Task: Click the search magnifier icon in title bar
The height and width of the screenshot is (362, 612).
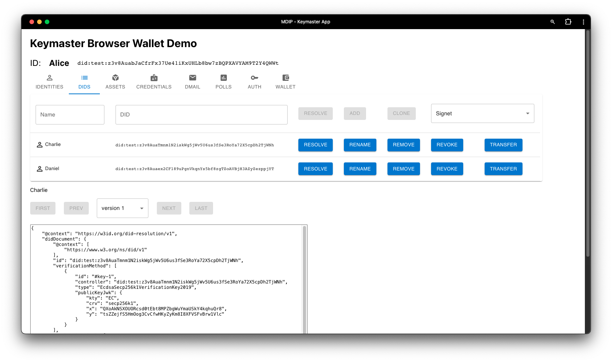Action: (552, 22)
